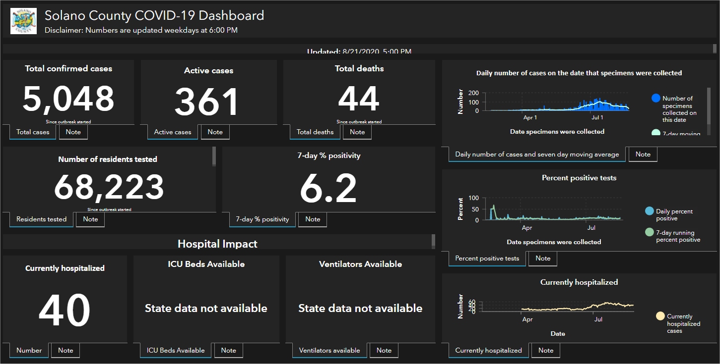Open Note tab beside ICU Beds Available
The width and height of the screenshot is (720, 364).
(x=228, y=350)
